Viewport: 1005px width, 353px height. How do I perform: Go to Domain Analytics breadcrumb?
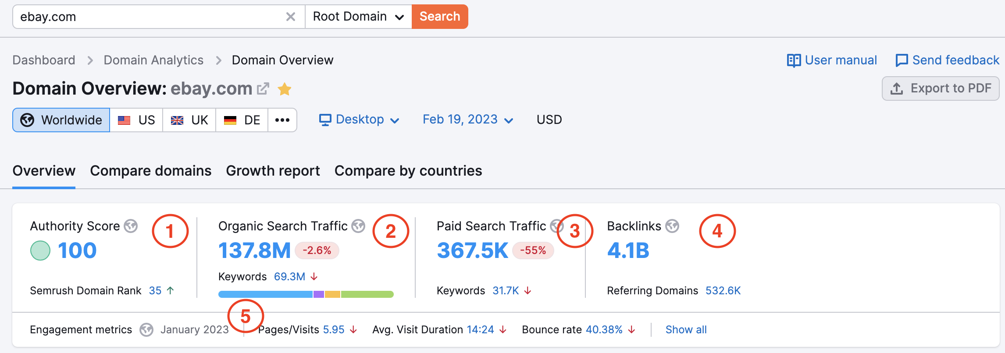[153, 60]
